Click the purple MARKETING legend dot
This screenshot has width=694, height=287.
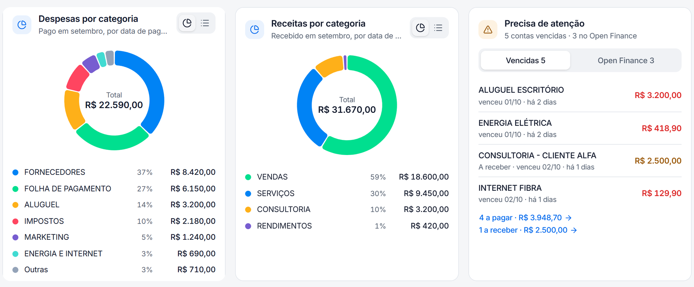point(16,237)
